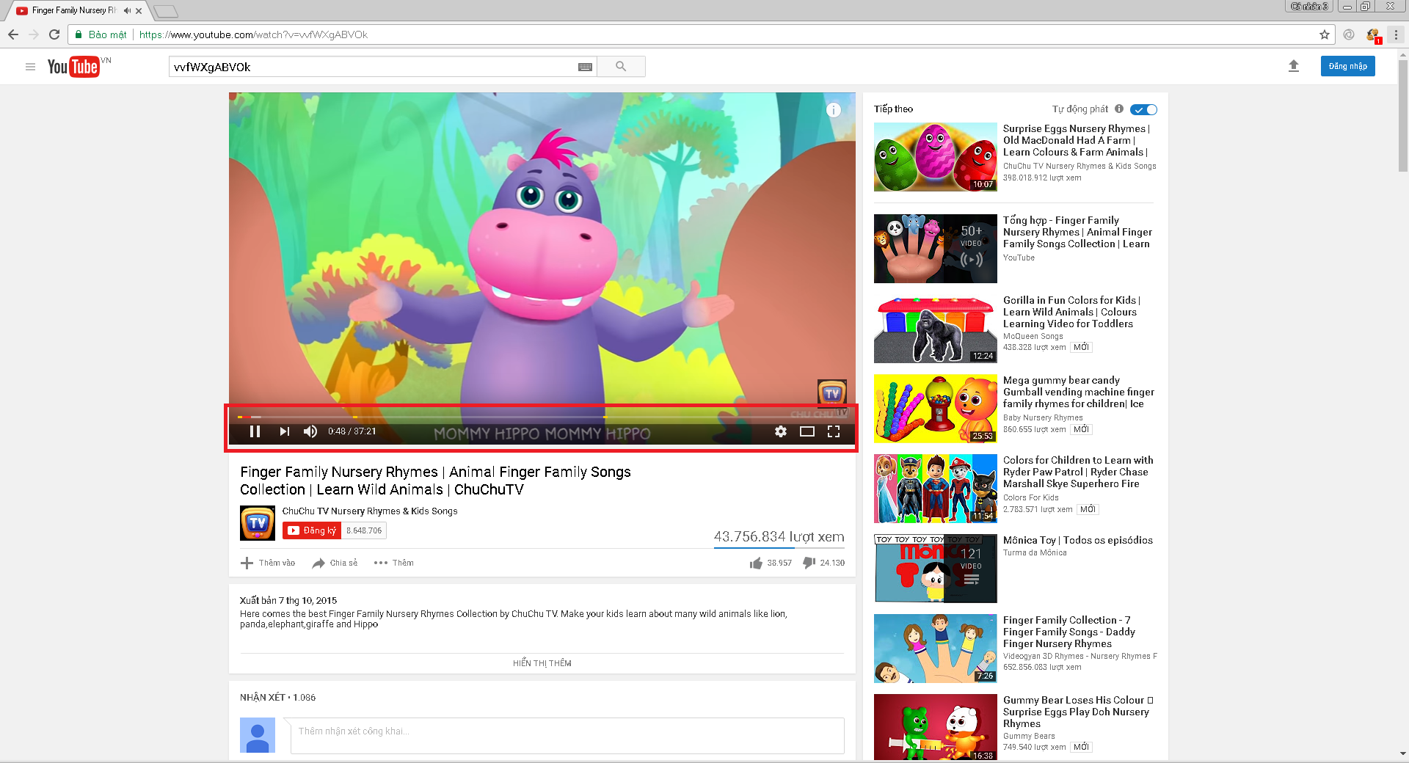
Task: Show the video info card
Action: tap(834, 110)
